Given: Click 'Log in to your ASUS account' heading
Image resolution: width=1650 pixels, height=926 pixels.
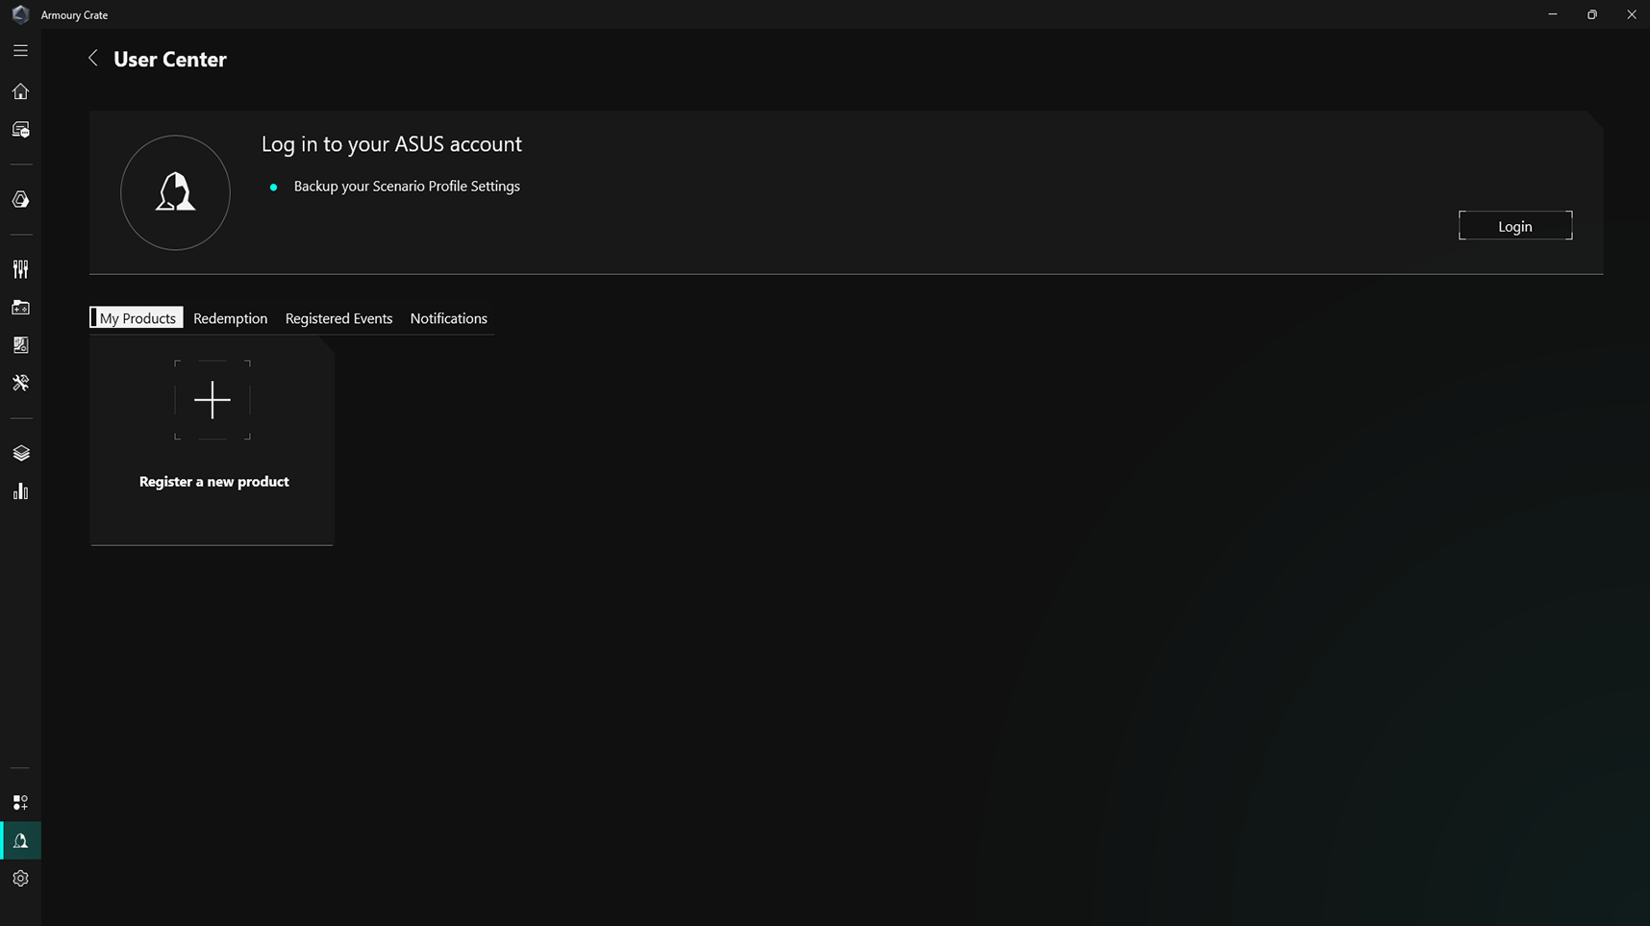Looking at the screenshot, I should click(x=391, y=144).
